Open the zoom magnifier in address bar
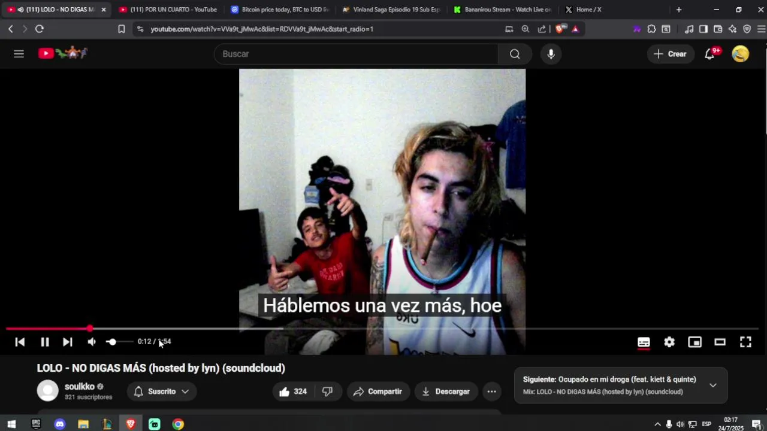This screenshot has width=767, height=431. coord(526,29)
